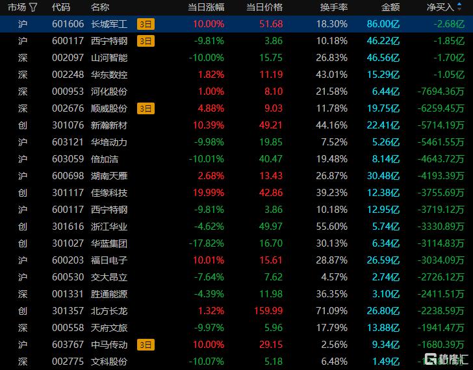
Task: Click the 12.95亿 amount for 西宁特钢
Action: point(383,210)
